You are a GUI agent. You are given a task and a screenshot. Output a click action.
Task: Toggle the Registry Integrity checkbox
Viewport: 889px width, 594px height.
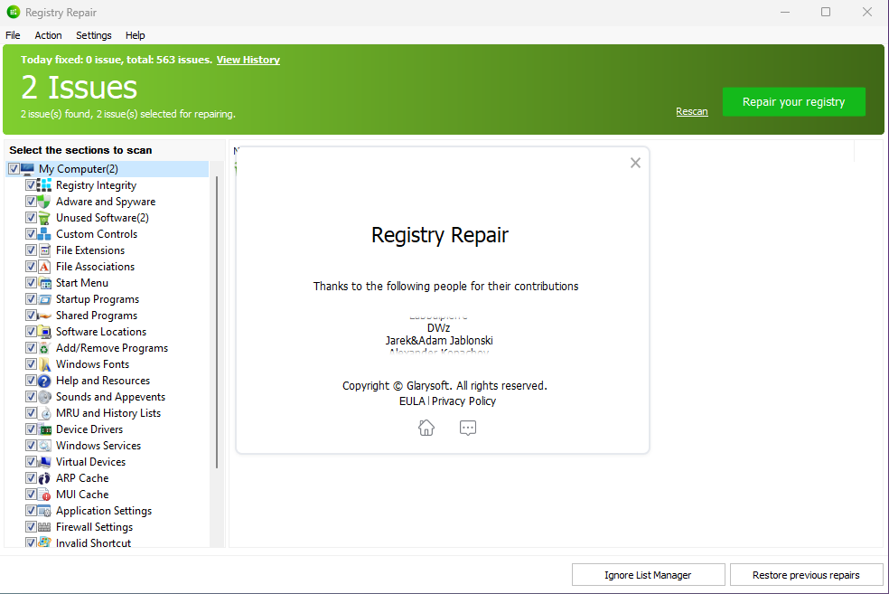(32, 185)
